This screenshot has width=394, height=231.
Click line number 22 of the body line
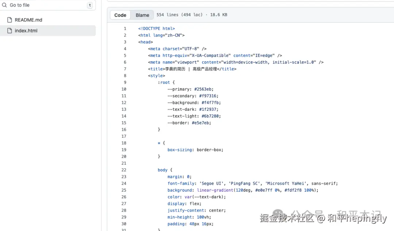coord(124,170)
